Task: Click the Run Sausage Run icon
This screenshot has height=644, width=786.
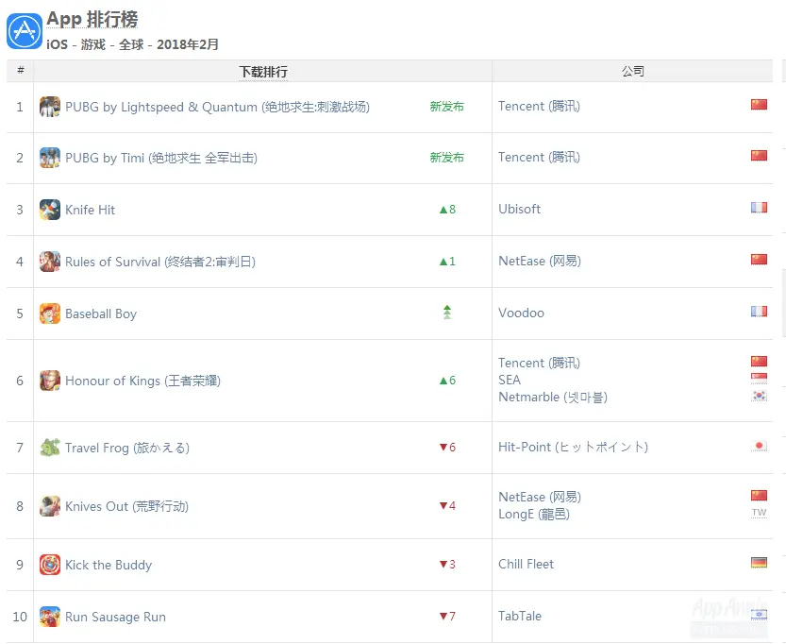Action: pos(50,617)
